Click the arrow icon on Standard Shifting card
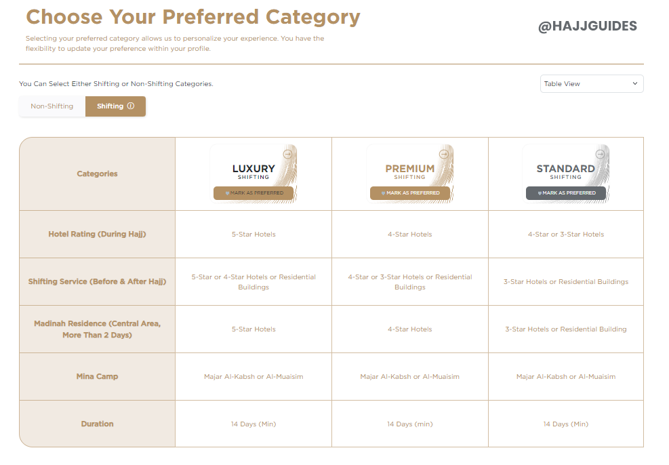The width and height of the screenshot is (669, 465). [600, 154]
